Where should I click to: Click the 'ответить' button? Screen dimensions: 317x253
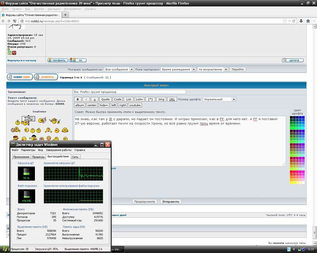coord(46,77)
